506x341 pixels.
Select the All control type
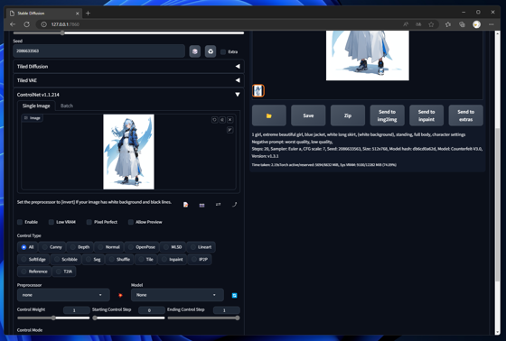click(27, 247)
